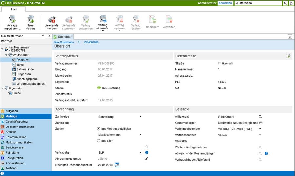Open the Max Mustermann dropdown in sidebar

43,36
